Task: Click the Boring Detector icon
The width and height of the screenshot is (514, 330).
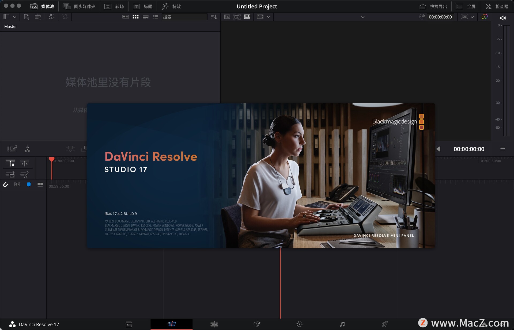Action: pos(12,149)
